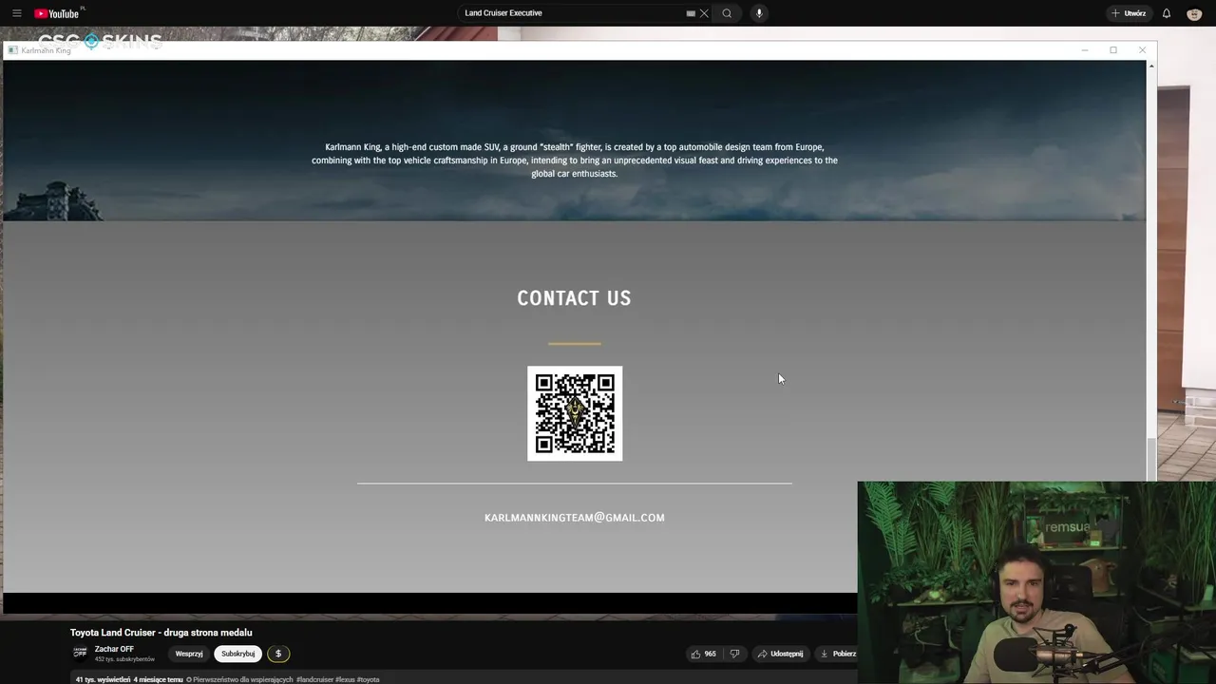The image size is (1216, 684).
Task: Click the Karlmann King description paragraph
Action: click(x=575, y=161)
